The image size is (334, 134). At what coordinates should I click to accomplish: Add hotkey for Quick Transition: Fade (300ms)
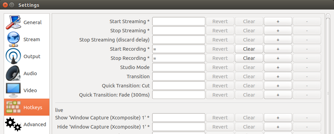click(x=278, y=95)
